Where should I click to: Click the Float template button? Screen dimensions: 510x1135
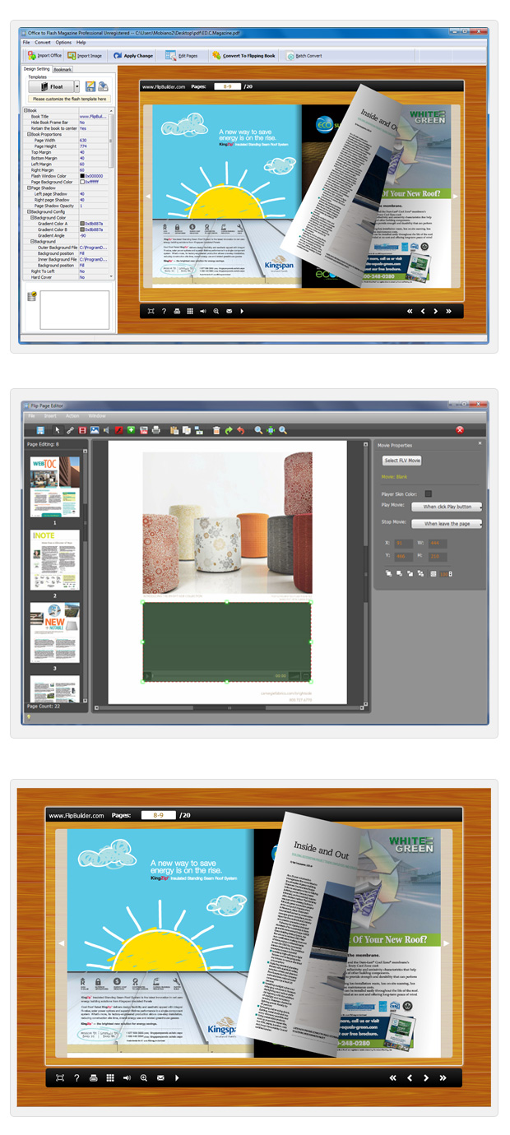51,86
